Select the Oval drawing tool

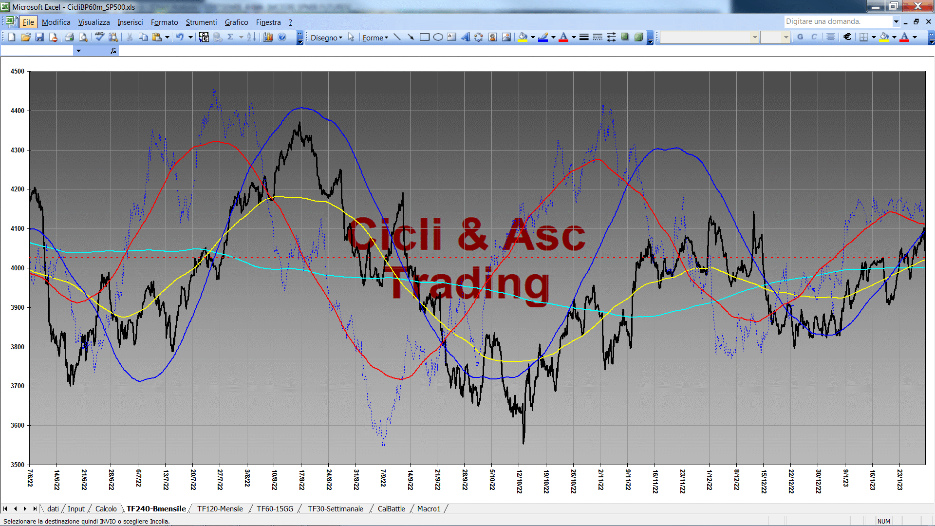438,37
